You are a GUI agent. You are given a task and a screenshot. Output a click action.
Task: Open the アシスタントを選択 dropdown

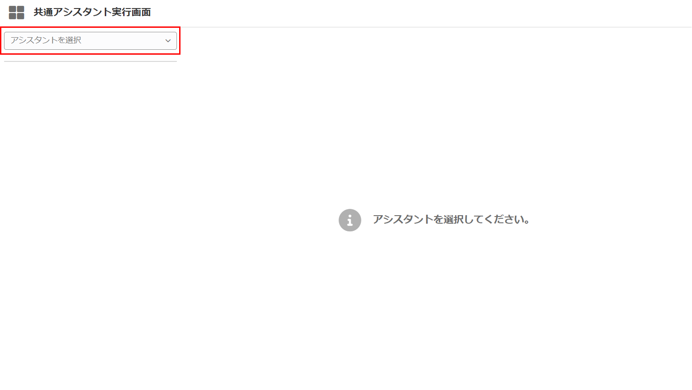pyautogui.click(x=90, y=41)
